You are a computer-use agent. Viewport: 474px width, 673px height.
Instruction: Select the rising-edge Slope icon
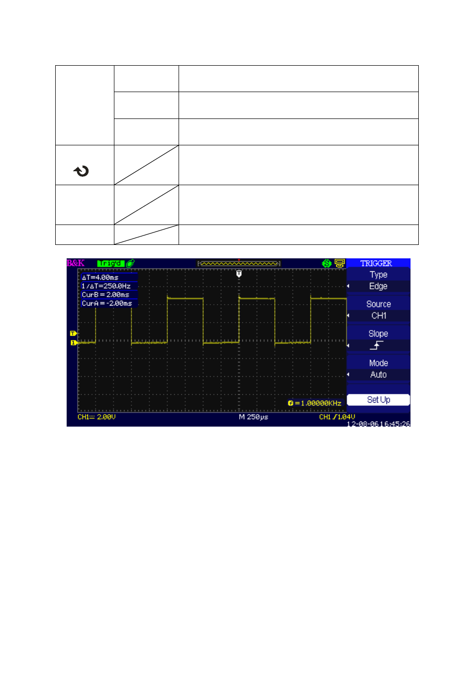[377, 345]
